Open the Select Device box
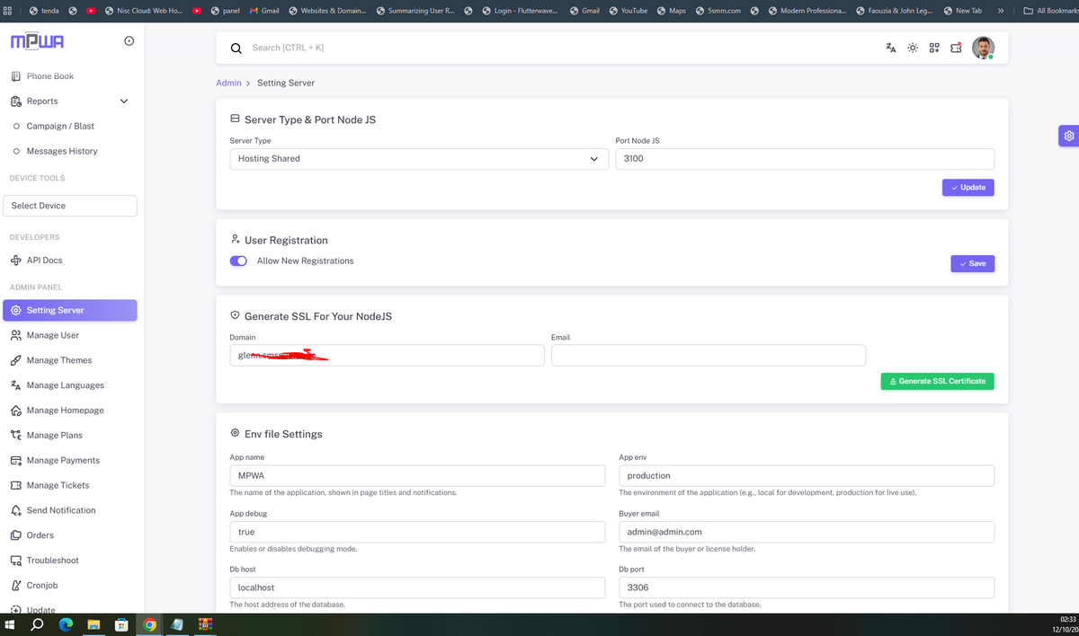Screen dimensions: 1079x636 [x=70, y=206]
